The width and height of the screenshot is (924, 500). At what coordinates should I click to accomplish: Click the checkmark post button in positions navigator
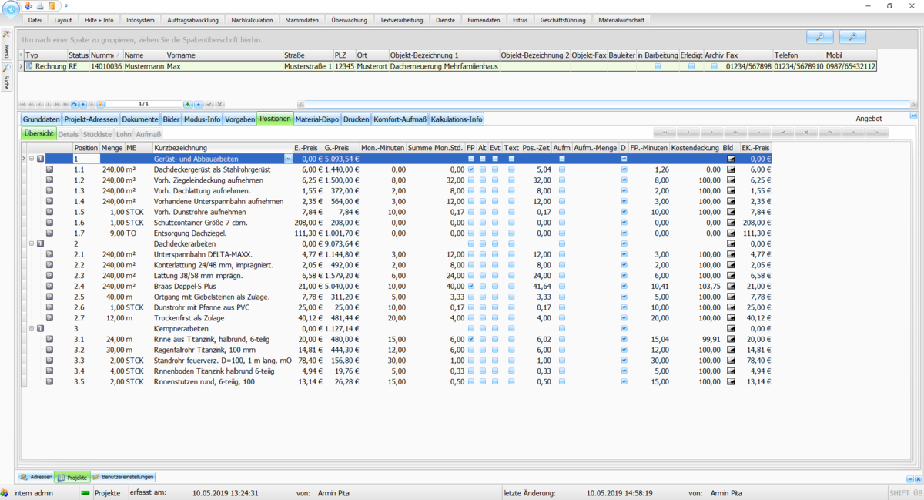[x=782, y=133]
